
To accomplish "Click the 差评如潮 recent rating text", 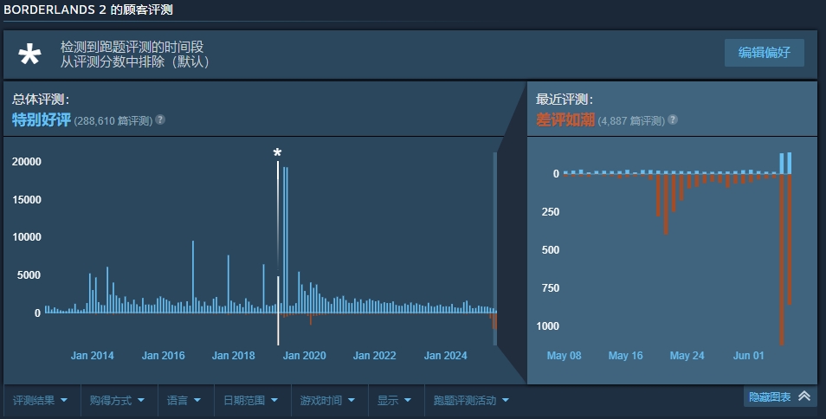I will [x=565, y=119].
